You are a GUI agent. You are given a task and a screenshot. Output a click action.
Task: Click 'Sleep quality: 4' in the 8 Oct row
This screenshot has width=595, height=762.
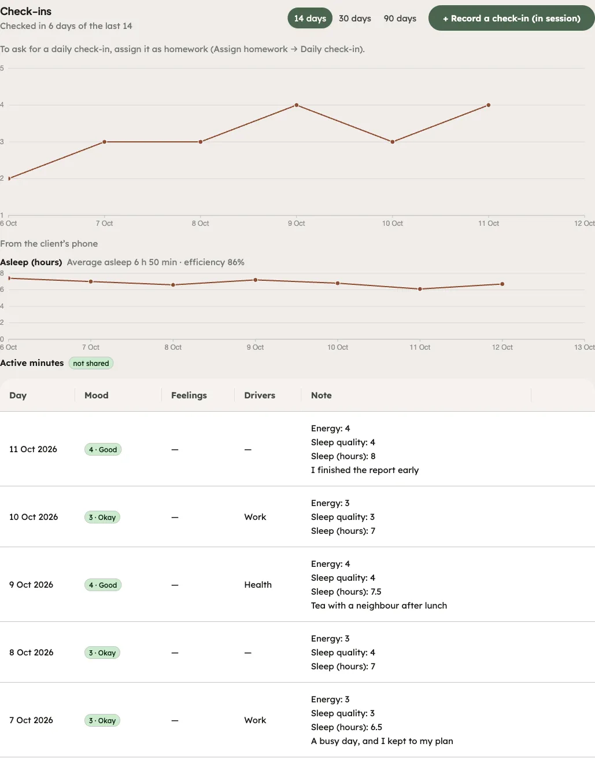(x=343, y=653)
